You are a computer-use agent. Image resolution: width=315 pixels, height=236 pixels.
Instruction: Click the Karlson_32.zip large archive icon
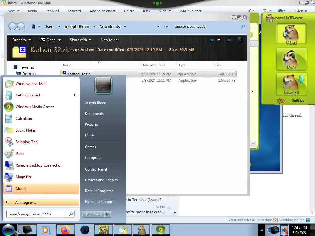coord(19,52)
